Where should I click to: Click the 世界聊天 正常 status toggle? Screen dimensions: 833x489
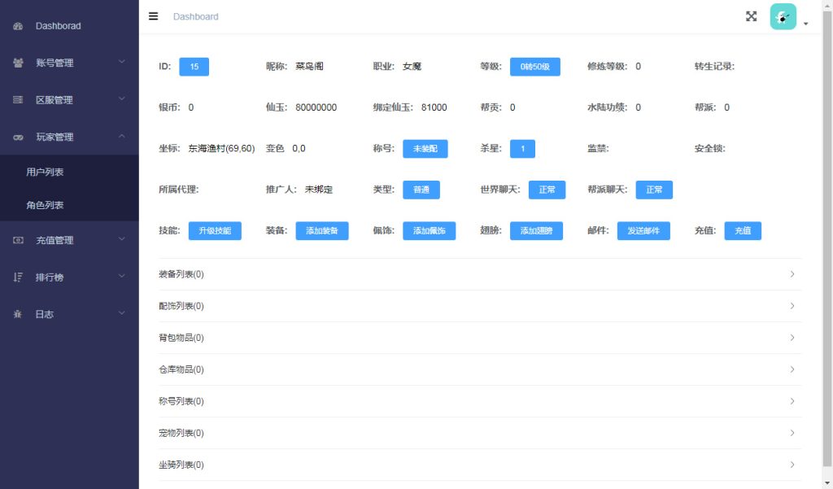[547, 190]
